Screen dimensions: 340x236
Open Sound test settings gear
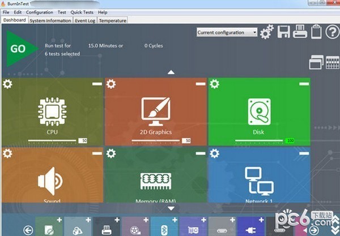click(x=7, y=153)
